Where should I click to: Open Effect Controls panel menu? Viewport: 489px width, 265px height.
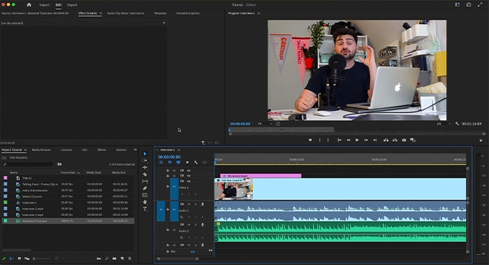click(101, 13)
